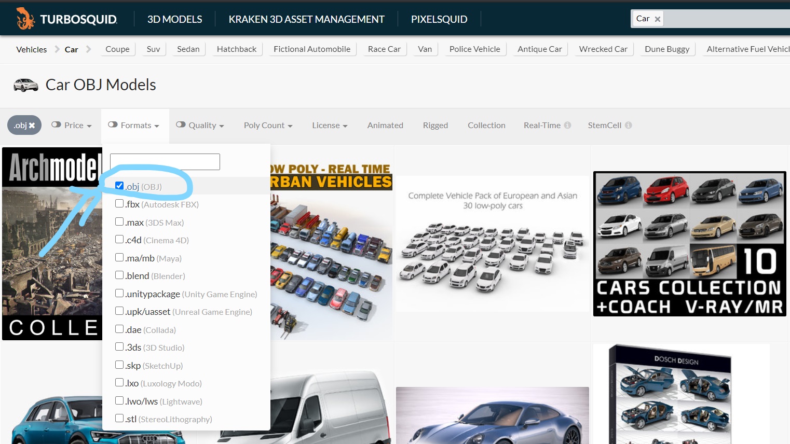Check the .upk/uasset (Unreal Game Engine) checkbox
Image resolution: width=790 pixels, height=444 pixels.
coord(119,311)
